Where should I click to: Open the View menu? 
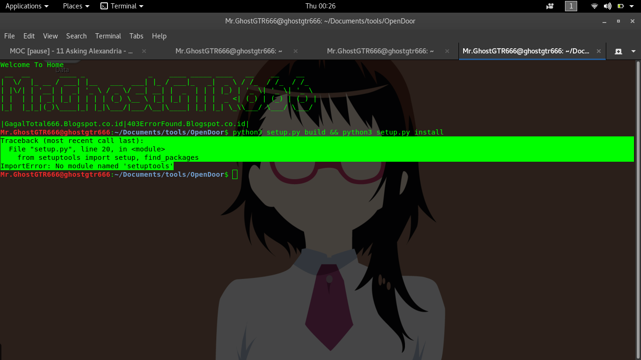50,36
